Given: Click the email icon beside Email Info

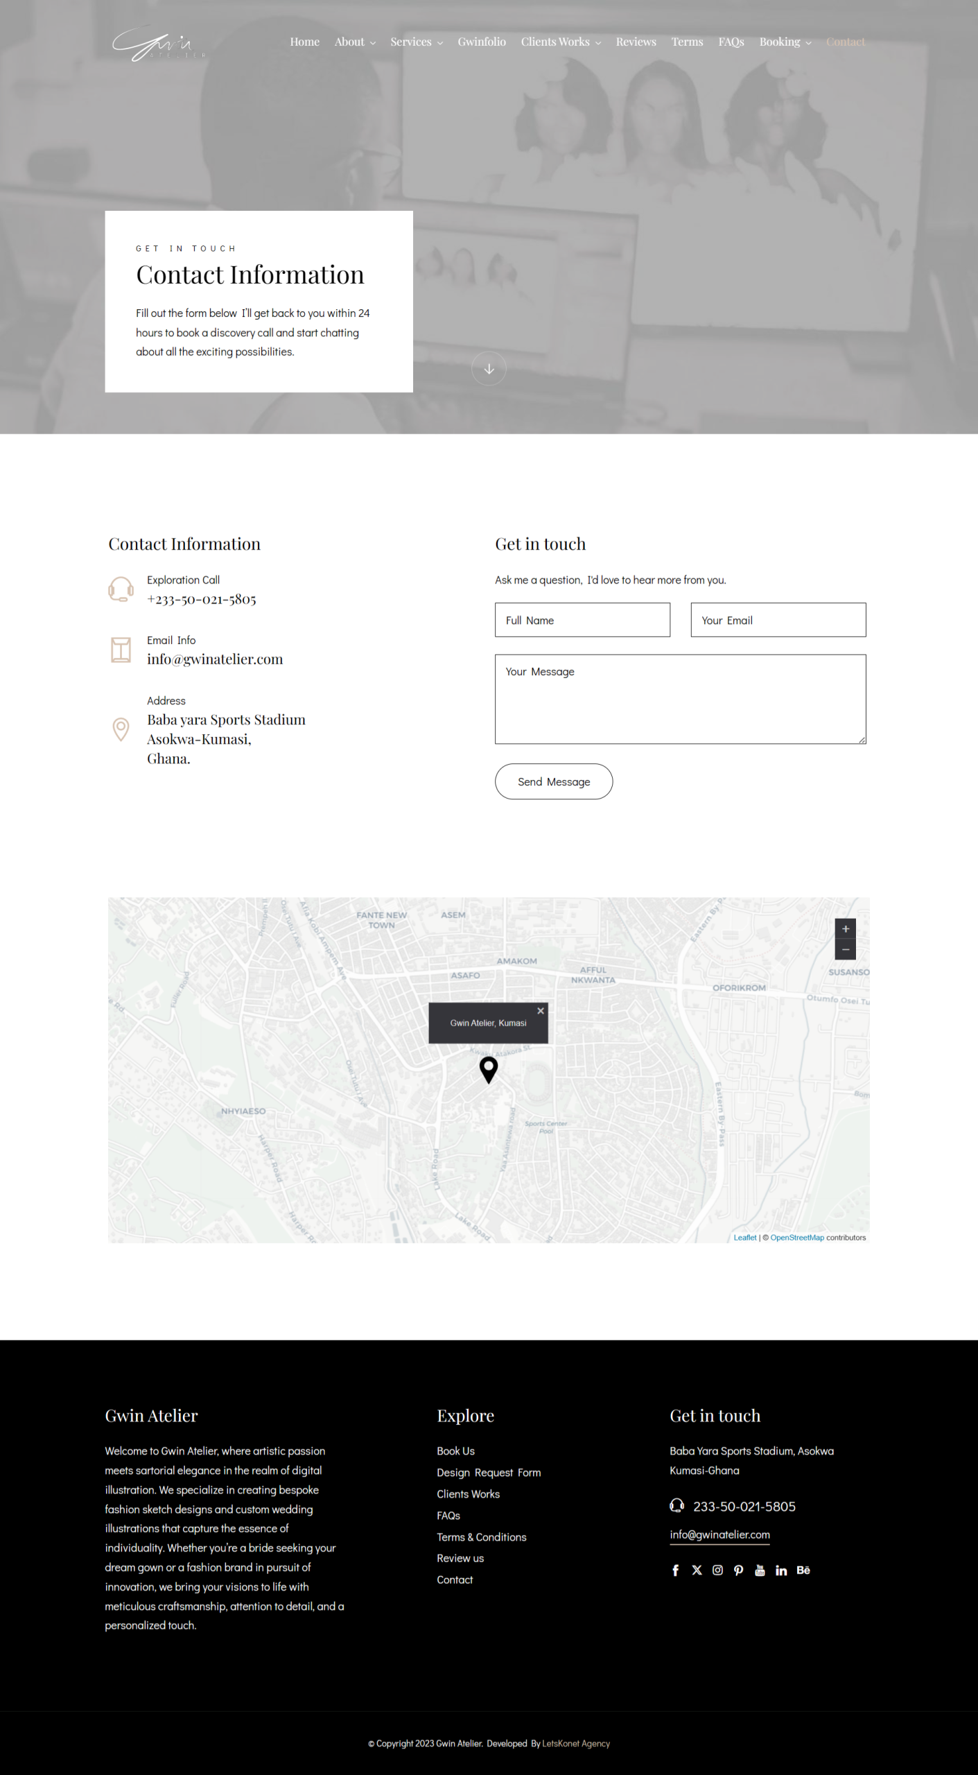Looking at the screenshot, I should pos(121,650).
